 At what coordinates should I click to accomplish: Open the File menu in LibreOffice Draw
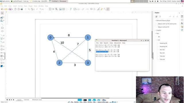[x=2, y=6]
